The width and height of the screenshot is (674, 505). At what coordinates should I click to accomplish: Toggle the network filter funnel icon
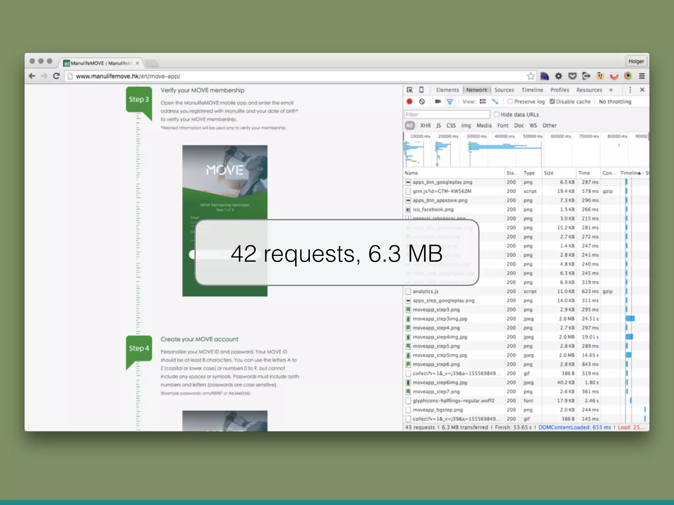click(x=450, y=102)
